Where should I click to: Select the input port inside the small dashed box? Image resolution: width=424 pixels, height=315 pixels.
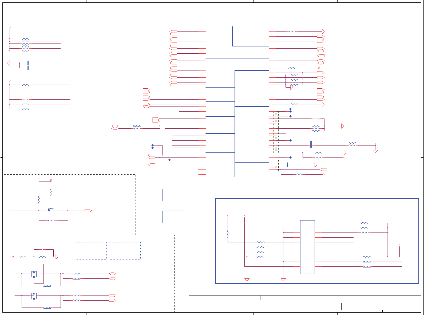pyautogui.click(x=323, y=170)
